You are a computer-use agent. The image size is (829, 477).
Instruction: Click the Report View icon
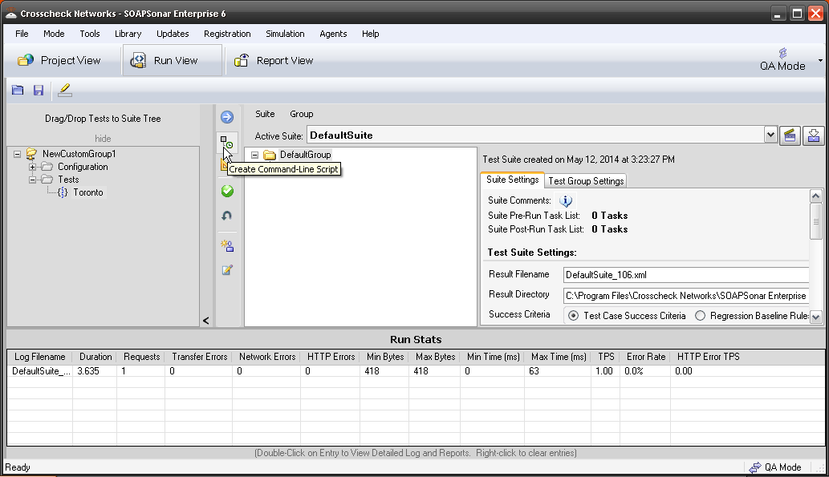[x=241, y=60]
